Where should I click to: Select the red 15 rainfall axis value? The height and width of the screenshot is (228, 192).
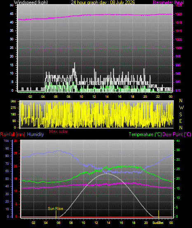tap(16, 179)
